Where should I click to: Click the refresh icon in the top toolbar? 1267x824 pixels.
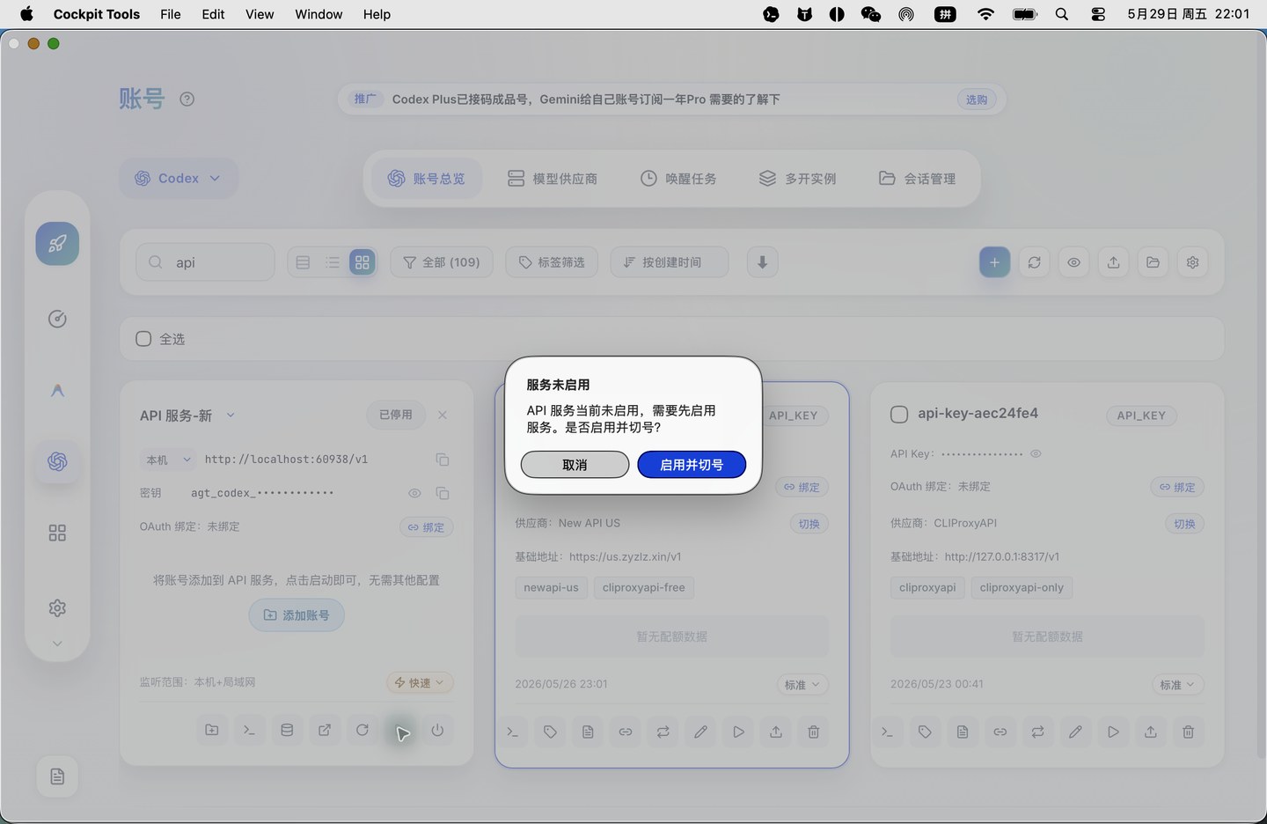1034,262
